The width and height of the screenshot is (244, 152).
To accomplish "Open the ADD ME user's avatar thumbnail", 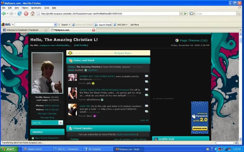I will (x=73, y=109).
